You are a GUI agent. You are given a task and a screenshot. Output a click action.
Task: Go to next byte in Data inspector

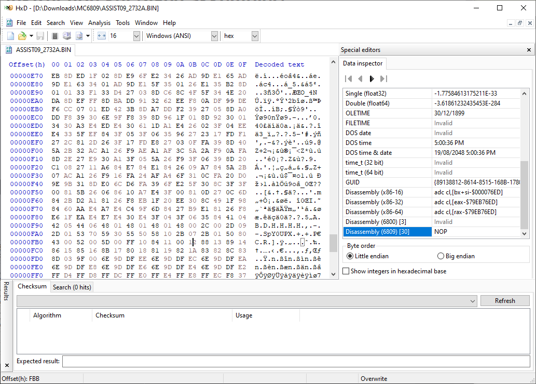click(372, 78)
